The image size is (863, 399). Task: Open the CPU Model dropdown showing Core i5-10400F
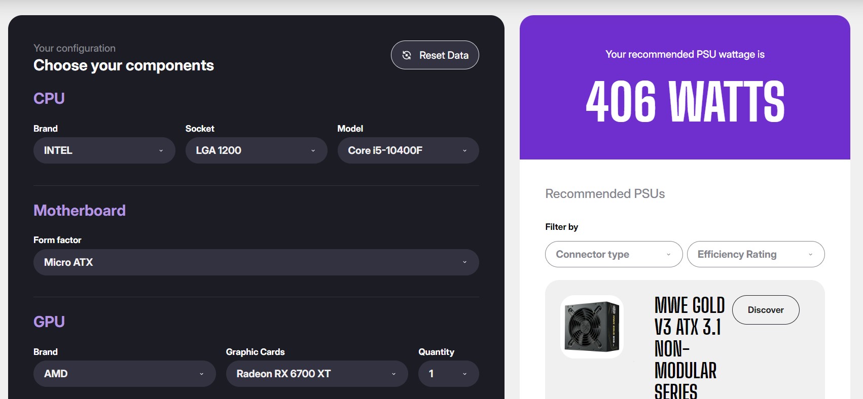pos(408,150)
